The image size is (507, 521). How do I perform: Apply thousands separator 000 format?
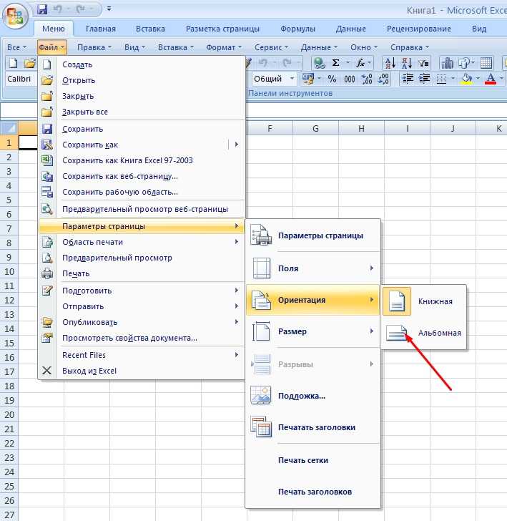click(x=349, y=79)
